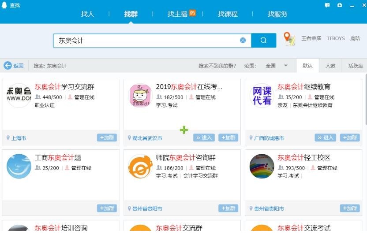This screenshot has width=367, height=241.
Task: Open group title 东奥会计学习交流群
Action: [64, 87]
